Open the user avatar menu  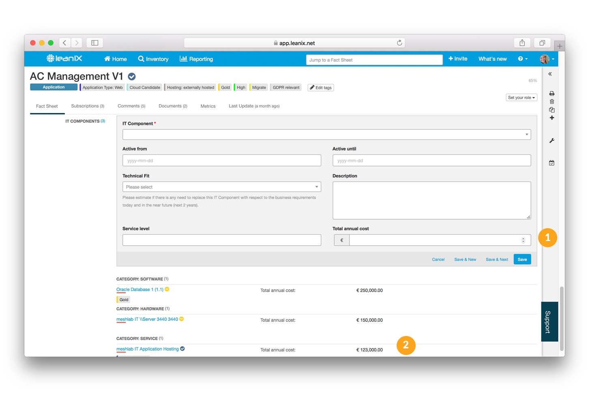click(x=547, y=59)
